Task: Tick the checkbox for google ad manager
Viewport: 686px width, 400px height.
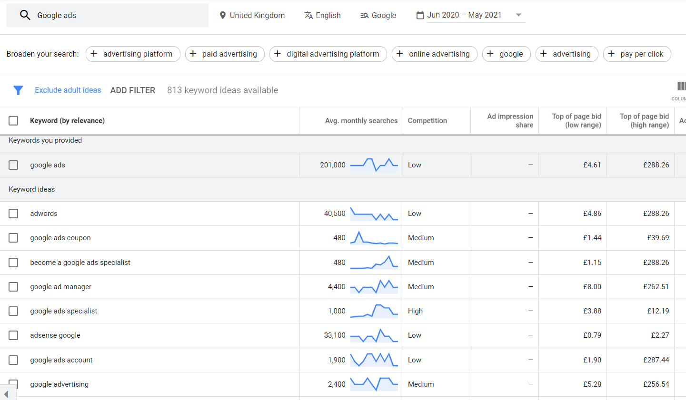Action: coord(13,287)
